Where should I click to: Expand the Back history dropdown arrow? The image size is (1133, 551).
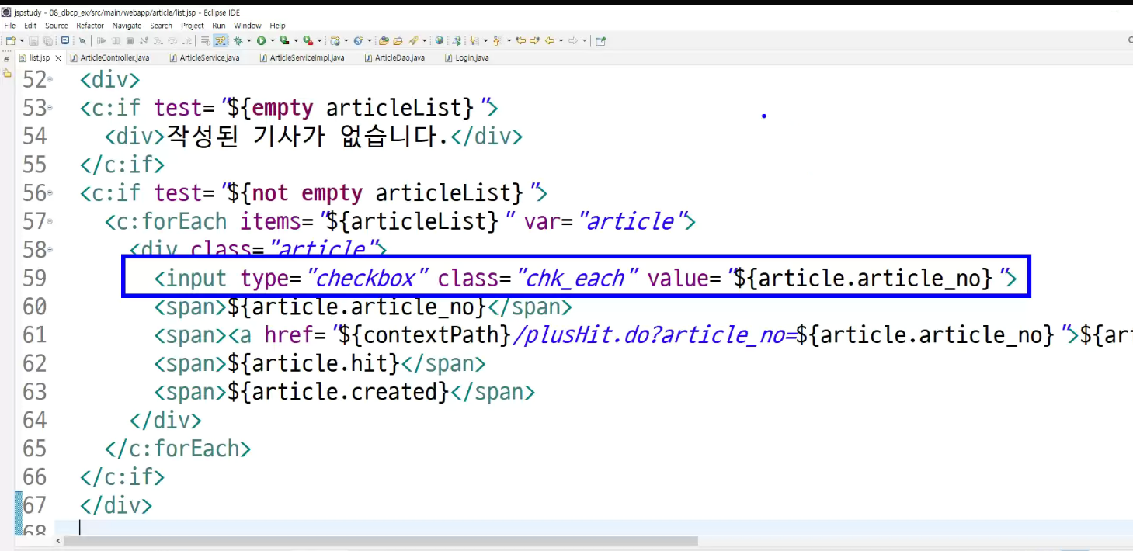click(561, 40)
